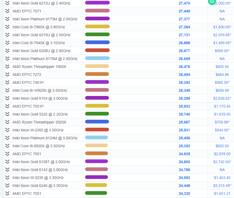Click green score bar for AMD EPYC 7551

96,193
